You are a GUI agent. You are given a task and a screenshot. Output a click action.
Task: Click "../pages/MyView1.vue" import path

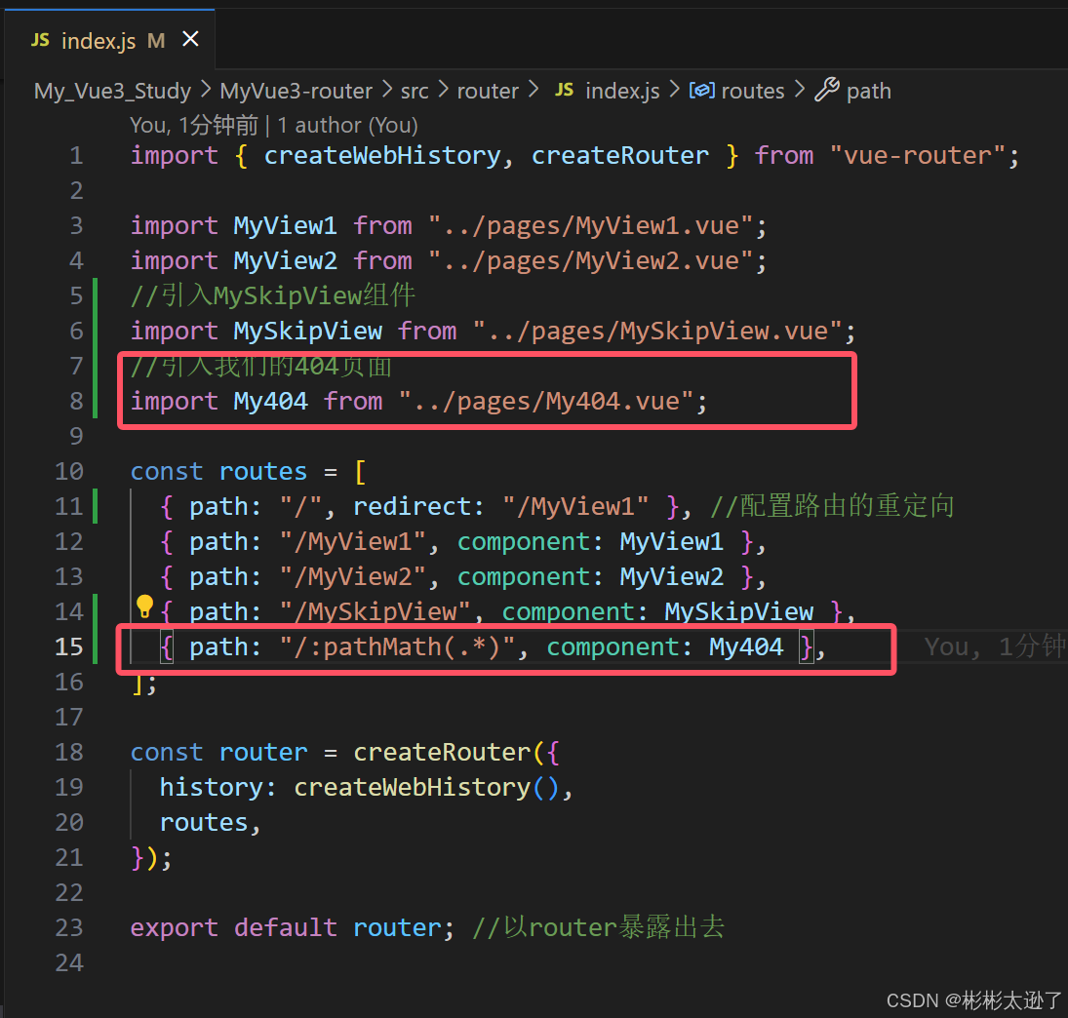tap(590, 225)
